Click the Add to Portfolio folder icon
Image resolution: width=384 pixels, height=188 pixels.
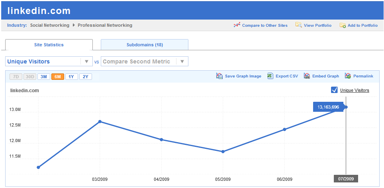coord(343,25)
